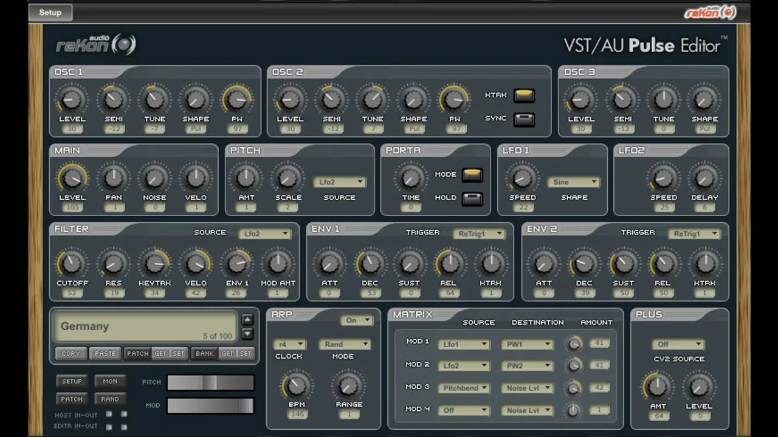Click the BPM value 146 field

point(297,414)
